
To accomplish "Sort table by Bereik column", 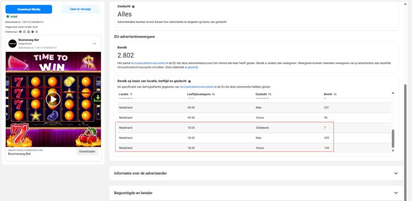I will coord(330,94).
